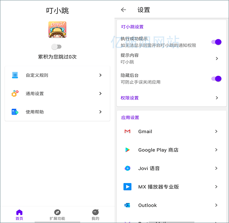
Task: Enable the main 叮小跳 service switch
Action: (57, 47)
